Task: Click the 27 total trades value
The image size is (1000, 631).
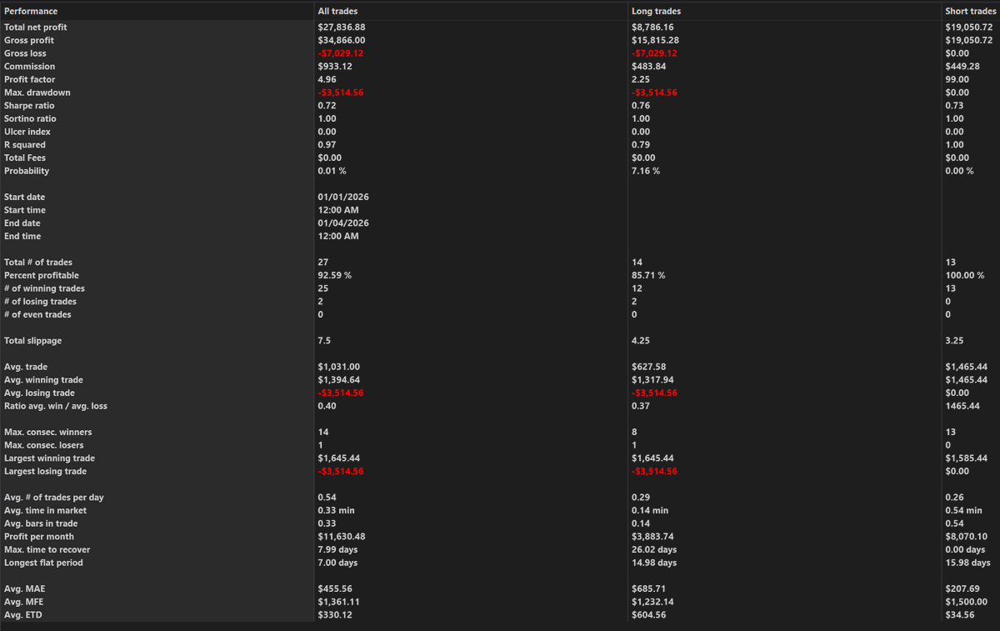Action: click(323, 263)
